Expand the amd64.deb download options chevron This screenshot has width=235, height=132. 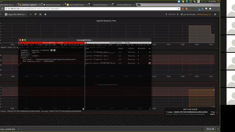[19, 129]
